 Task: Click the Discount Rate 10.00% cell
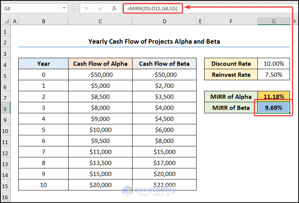click(273, 64)
